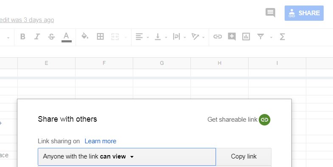This screenshot has height=167, width=333.
Task: Click the insert link icon in toolbar
Action: 218,36
